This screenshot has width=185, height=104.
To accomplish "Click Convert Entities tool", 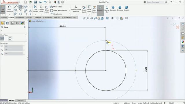I will (x=41, y=9).
